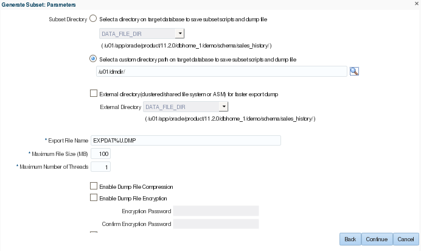This screenshot has width=421, height=251.
Task: Click the Generate Subset: Parameters title
Action: pyautogui.click(x=35, y=5)
